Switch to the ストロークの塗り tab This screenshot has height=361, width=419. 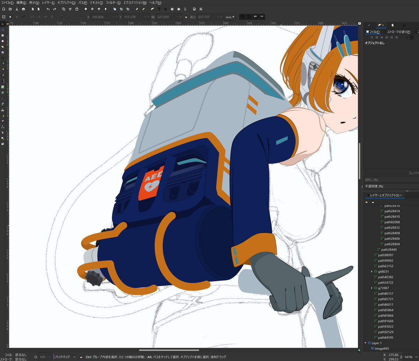coord(397,32)
